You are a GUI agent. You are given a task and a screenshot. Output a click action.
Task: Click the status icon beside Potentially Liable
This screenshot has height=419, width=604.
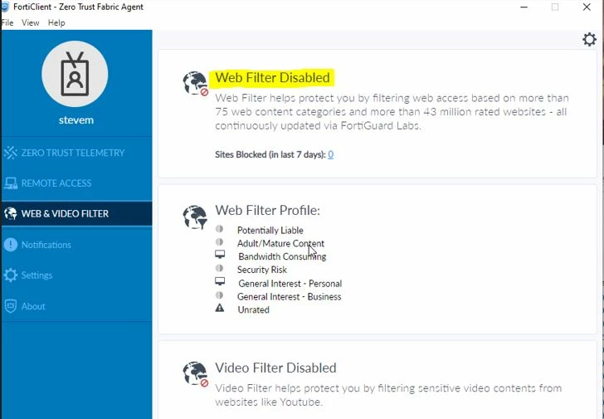point(219,229)
